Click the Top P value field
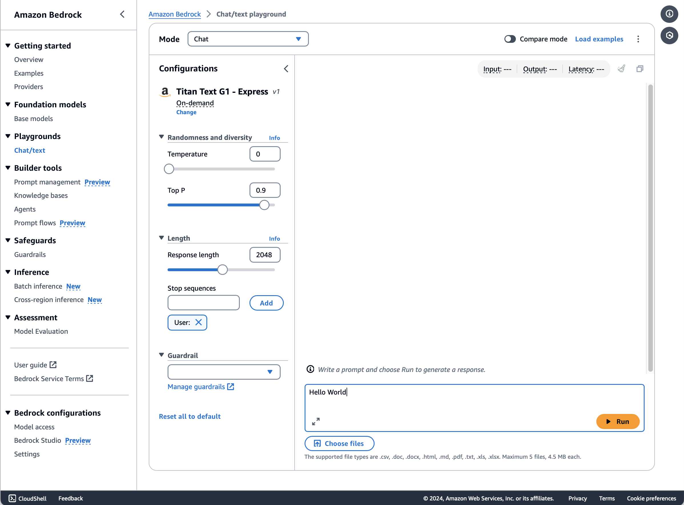This screenshot has height=505, width=684. (265, 190)
